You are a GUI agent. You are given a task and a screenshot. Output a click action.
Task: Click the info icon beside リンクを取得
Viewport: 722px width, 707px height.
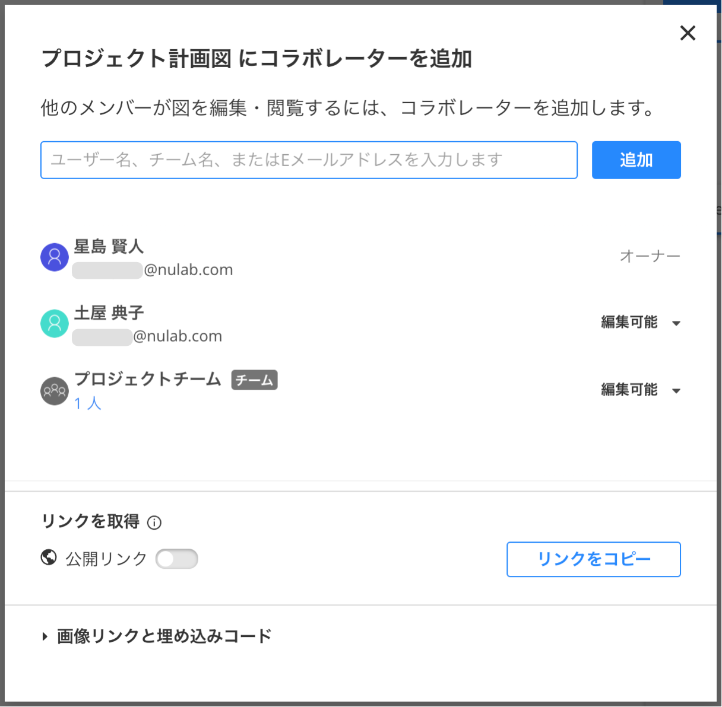coord(154,523)
